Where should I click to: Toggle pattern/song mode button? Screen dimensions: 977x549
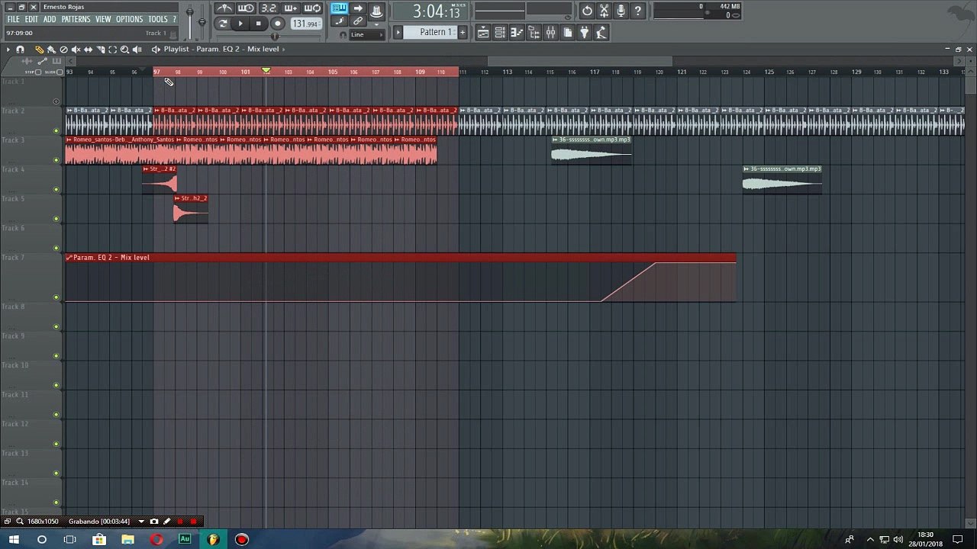pyautogui.click(x=222, y=24)
